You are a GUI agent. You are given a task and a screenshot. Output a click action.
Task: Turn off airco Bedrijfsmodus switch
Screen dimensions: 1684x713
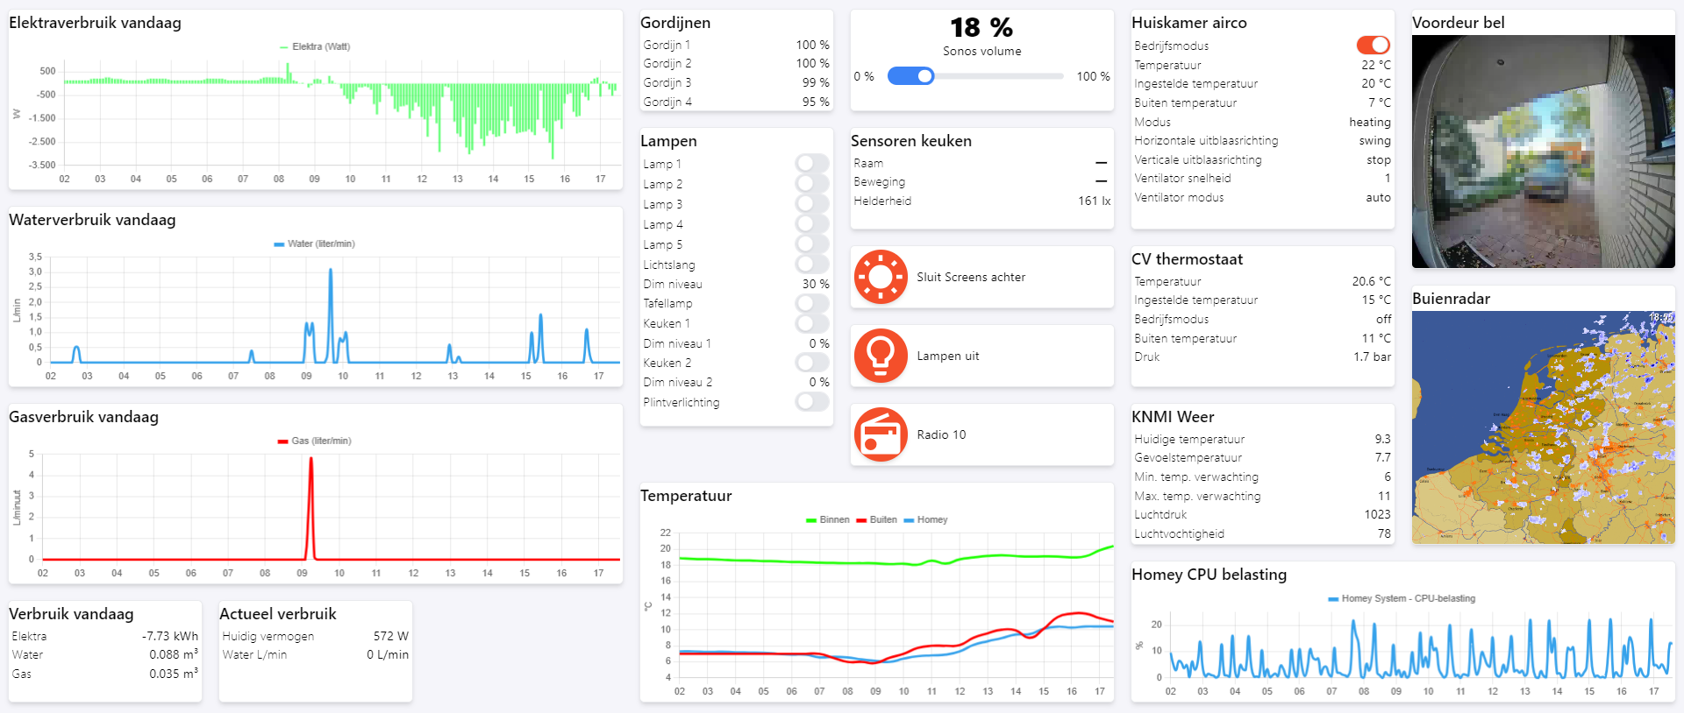tap(1373, 45)
